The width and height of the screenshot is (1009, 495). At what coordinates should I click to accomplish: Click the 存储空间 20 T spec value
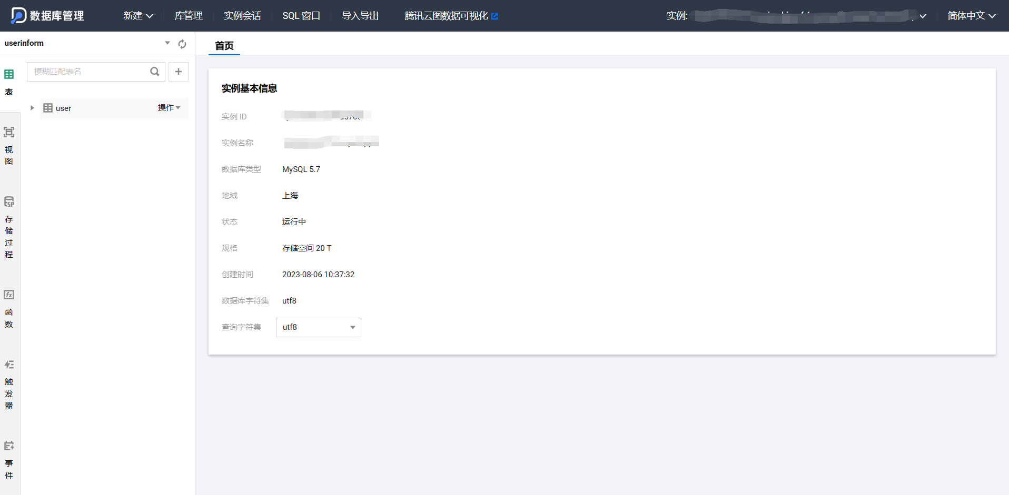(307, 248)
